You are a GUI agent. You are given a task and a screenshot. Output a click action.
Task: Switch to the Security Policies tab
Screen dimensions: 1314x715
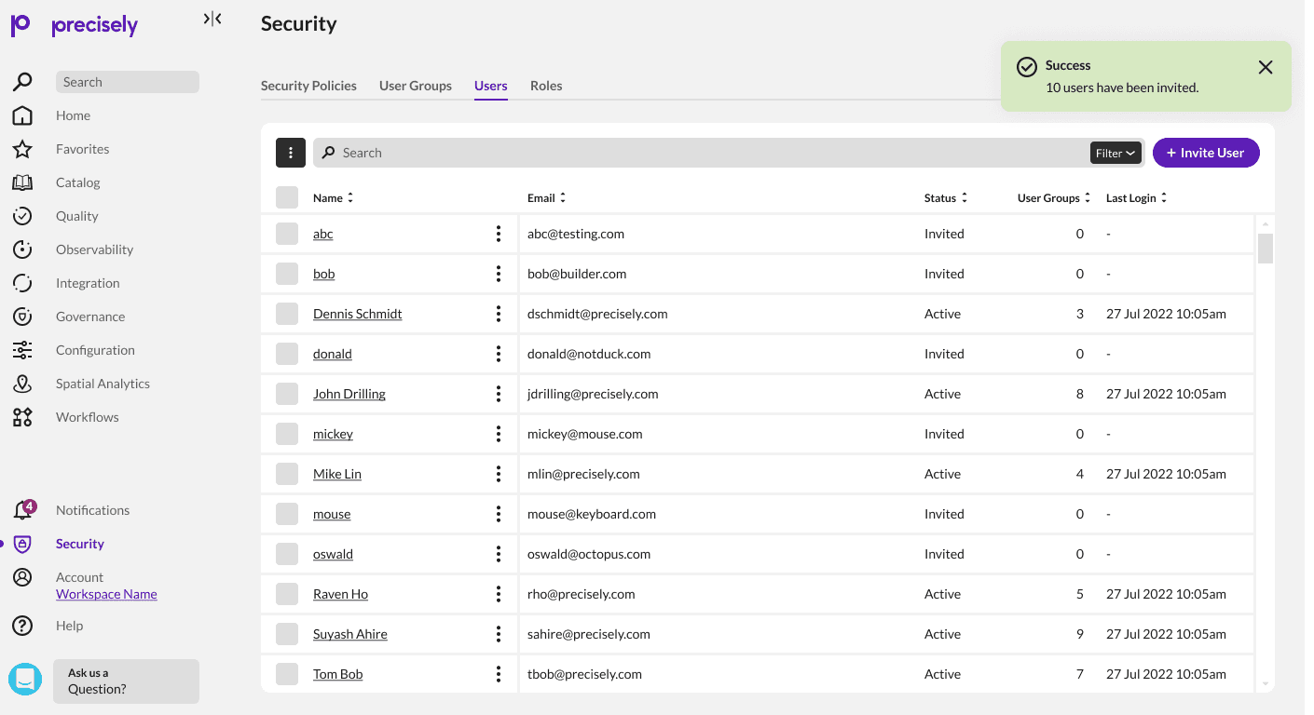(x=308, y=86)
